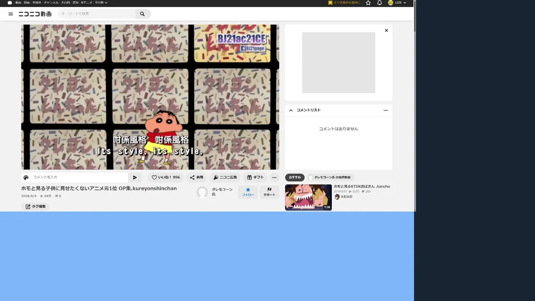Open notifications bell icon
This screenshot has width=535, height=301.
pos(380,3)
